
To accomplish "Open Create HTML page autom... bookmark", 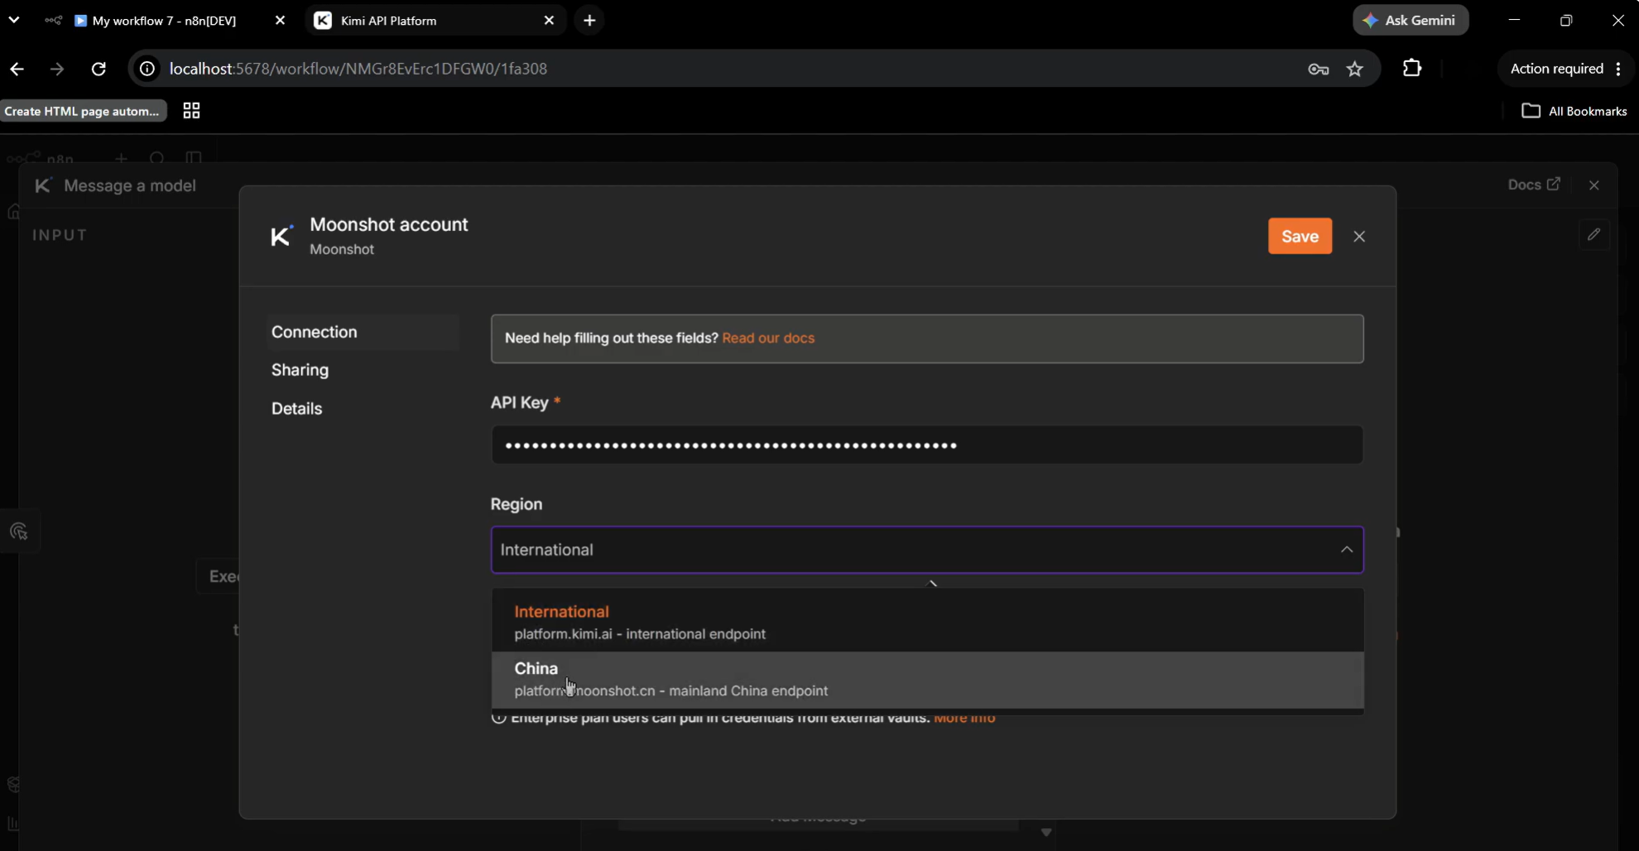I will [x=82, y=111].
